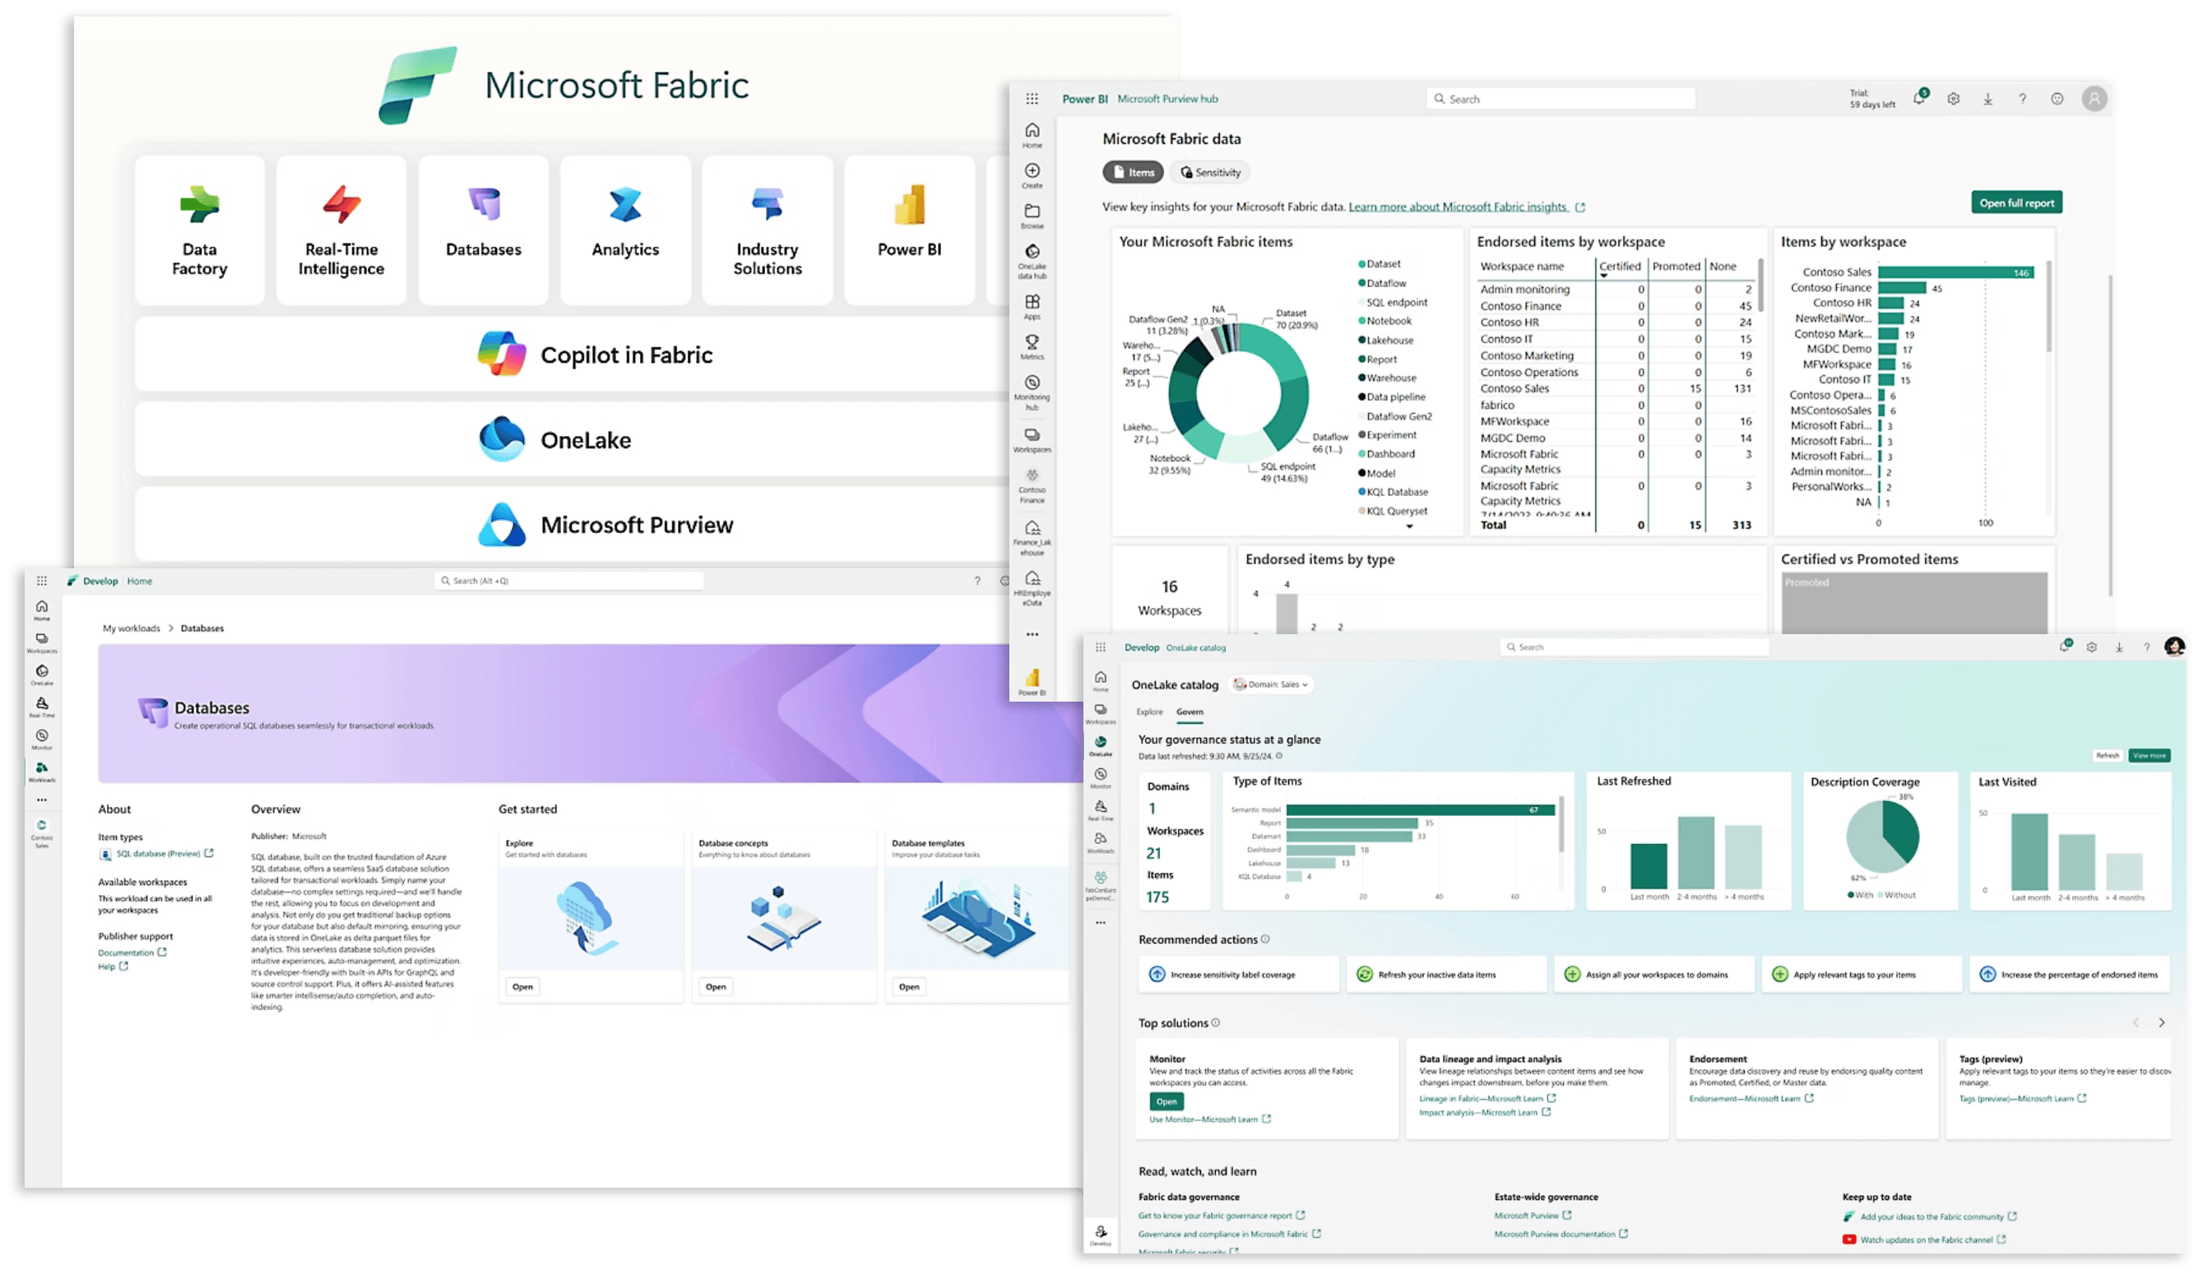2203x1270 pixels.
Task: Open Metrics in Purview hub sidebar
Action: click(x=1032, y=346)
